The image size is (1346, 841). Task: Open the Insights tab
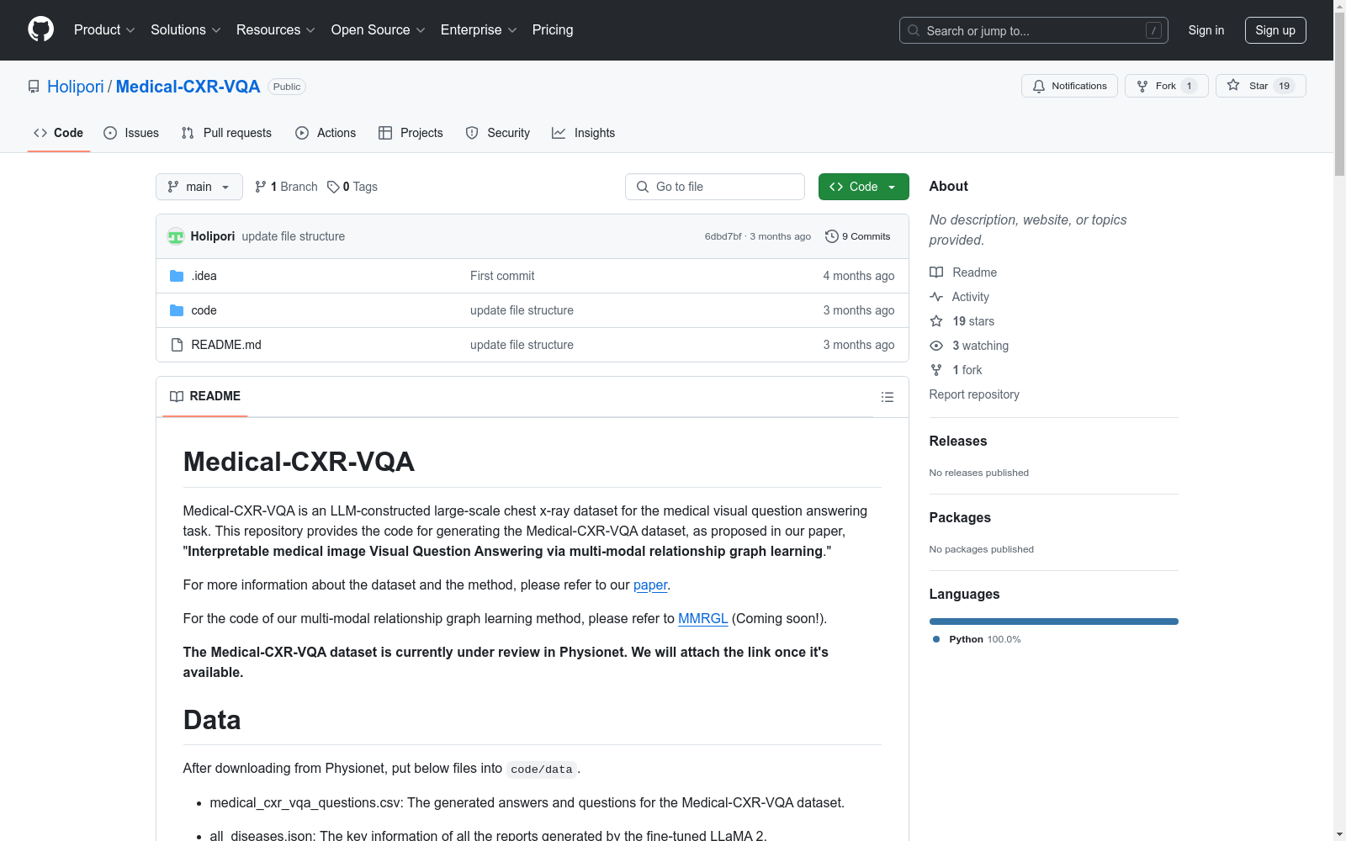click(x=583, y=133)
